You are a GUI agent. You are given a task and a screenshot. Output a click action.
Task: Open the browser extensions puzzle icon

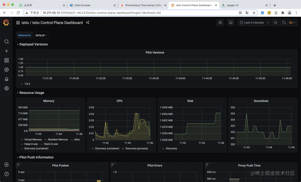(x=283, y=13)
